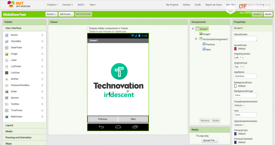
Task: Select Previous button in Components tree
Action: coord(209,44)
